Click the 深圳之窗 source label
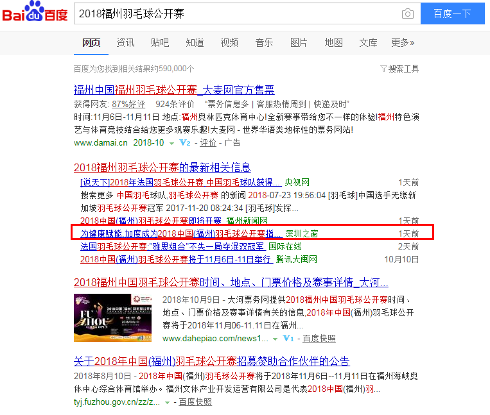 (302, 233)
